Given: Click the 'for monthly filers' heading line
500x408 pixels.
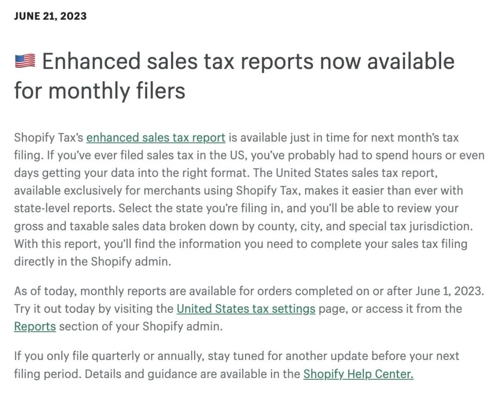Looking at the screenshot, I should point(100,91).
